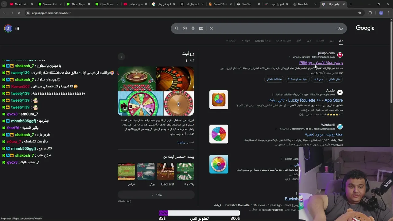The image size is (393, 221).
Task: Open more options for Wordwall result
Action: tap(276, 129)
